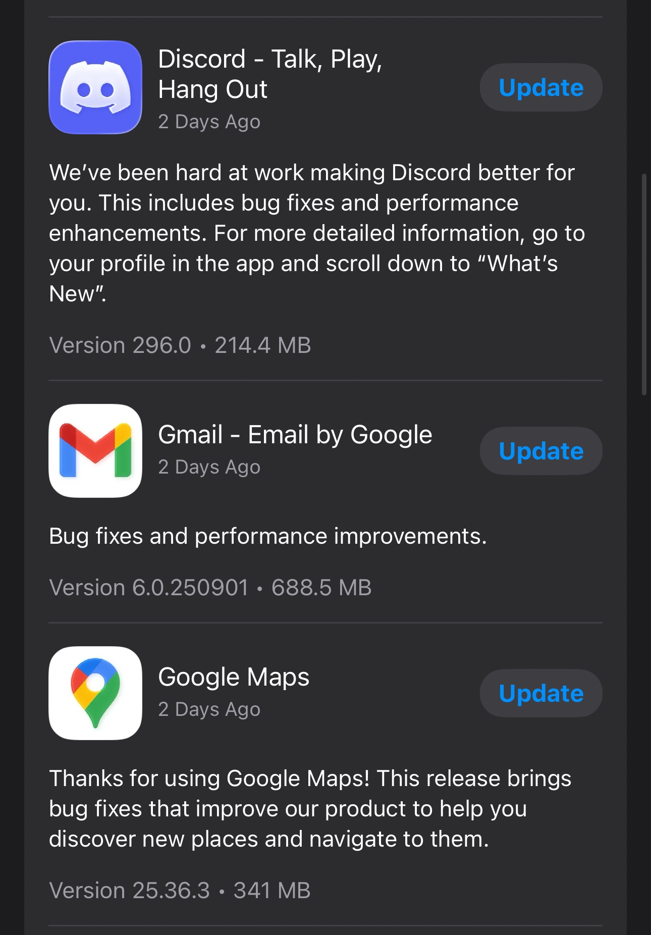The image size is (651, 935).
Task: Click Gmail's Version 6.0.250901 label
Action: tap(149, 588)
